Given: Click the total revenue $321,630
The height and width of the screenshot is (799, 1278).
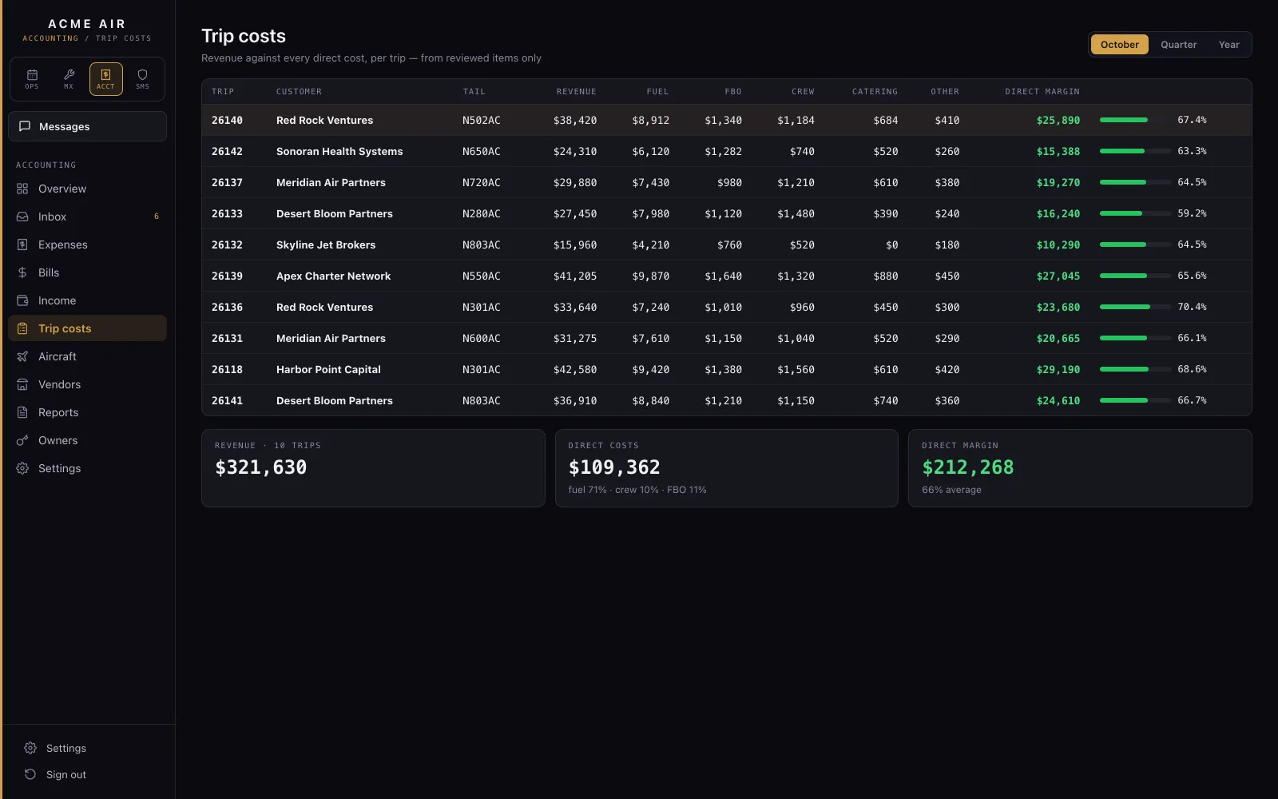Looking at the screenshot, I should (x=260, y=467).
